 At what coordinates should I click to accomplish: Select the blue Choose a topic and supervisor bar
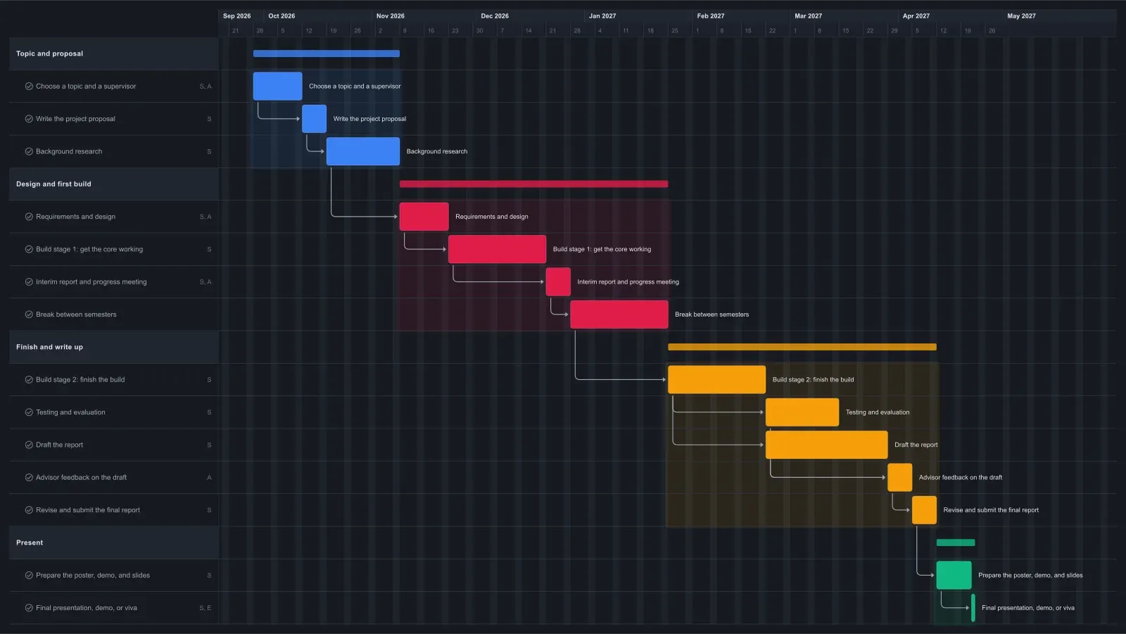coord(278,87)
